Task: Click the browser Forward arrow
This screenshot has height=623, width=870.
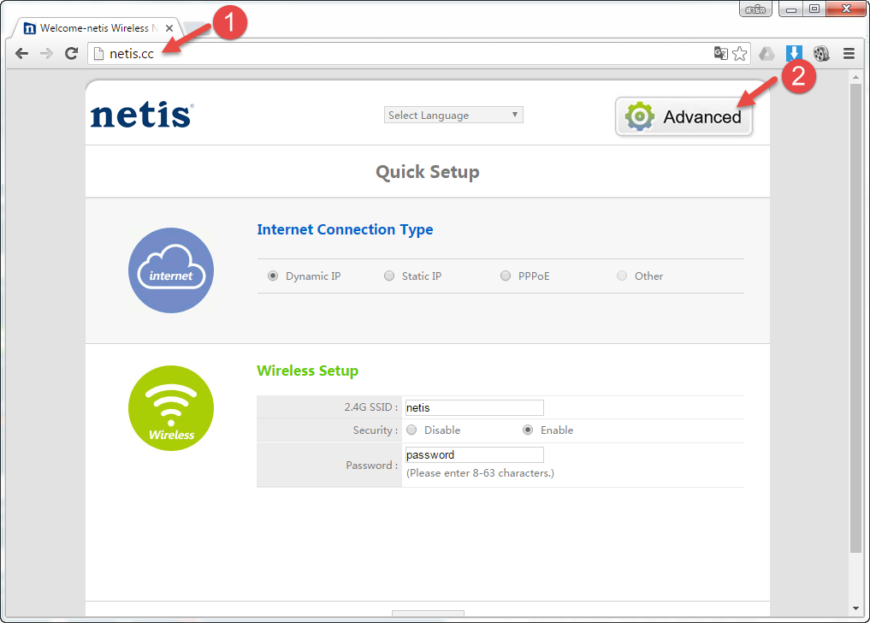Action: 46,53
